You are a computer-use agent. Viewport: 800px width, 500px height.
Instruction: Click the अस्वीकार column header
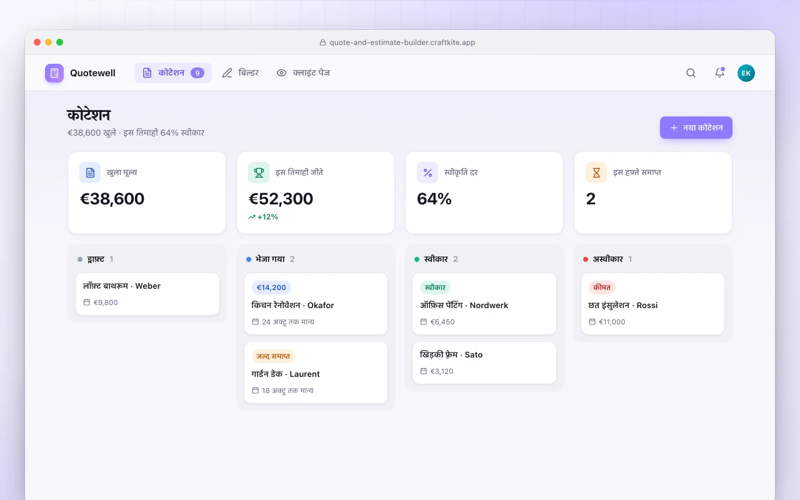607,259
